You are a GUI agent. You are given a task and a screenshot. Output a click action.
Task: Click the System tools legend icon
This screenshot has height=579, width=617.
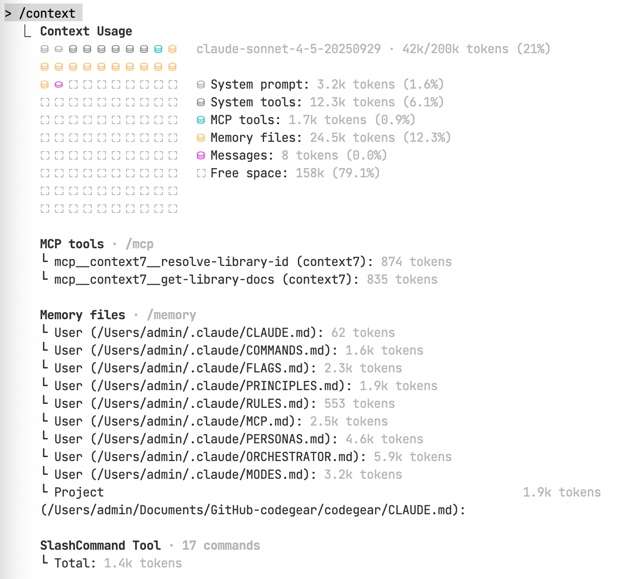[201, 102]
